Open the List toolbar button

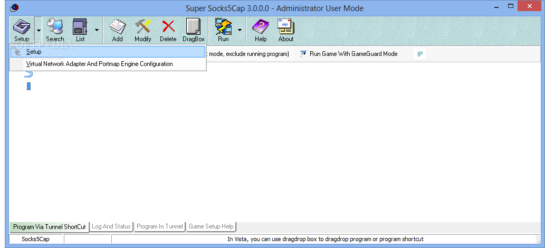pyautogui.click(x=80, y=30)
